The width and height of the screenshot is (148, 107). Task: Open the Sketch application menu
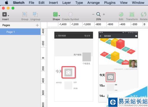coord(19,3)
